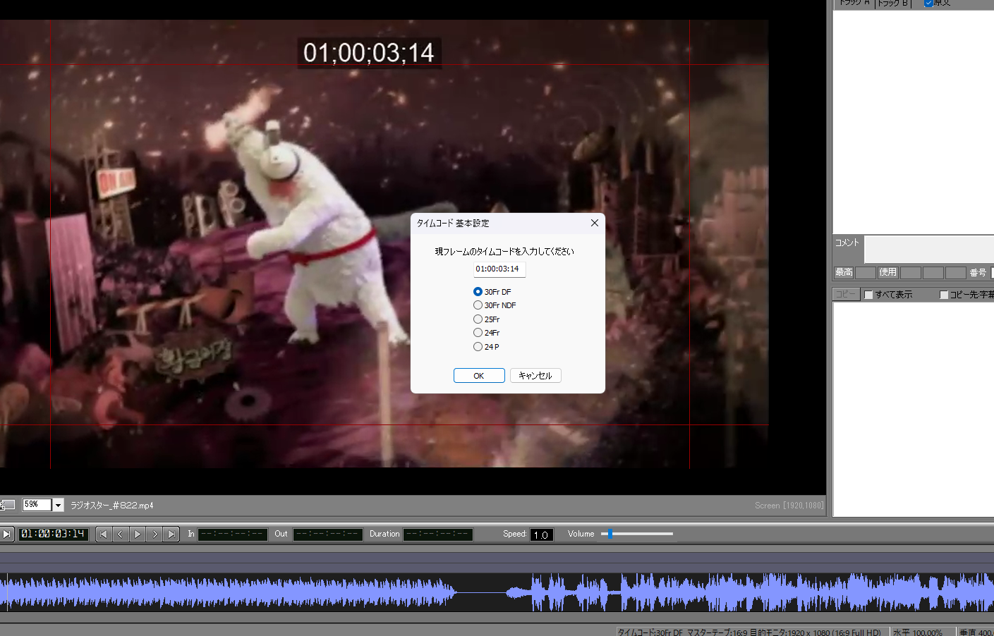The width and height of the screenshot is (994, 636).
Task: Click the audio waveform in the timeline
Action: point(497,592)
